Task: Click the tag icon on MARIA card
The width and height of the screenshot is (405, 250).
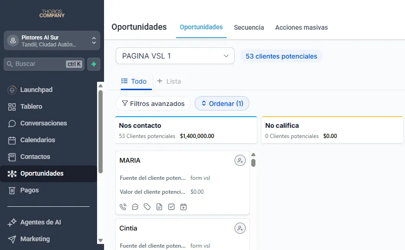Action: tap(147, 207)
